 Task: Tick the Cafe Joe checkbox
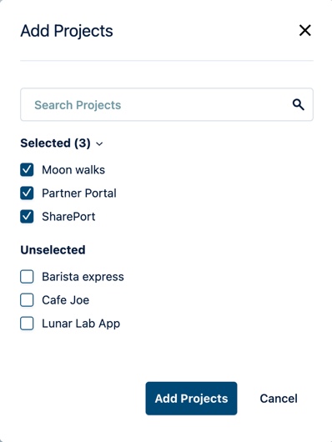27,300
